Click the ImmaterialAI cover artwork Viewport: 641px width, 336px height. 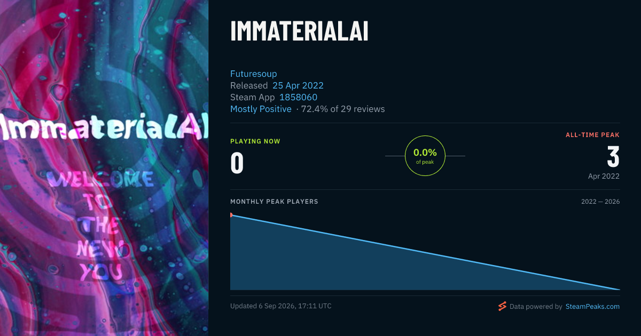pos(104,168)
